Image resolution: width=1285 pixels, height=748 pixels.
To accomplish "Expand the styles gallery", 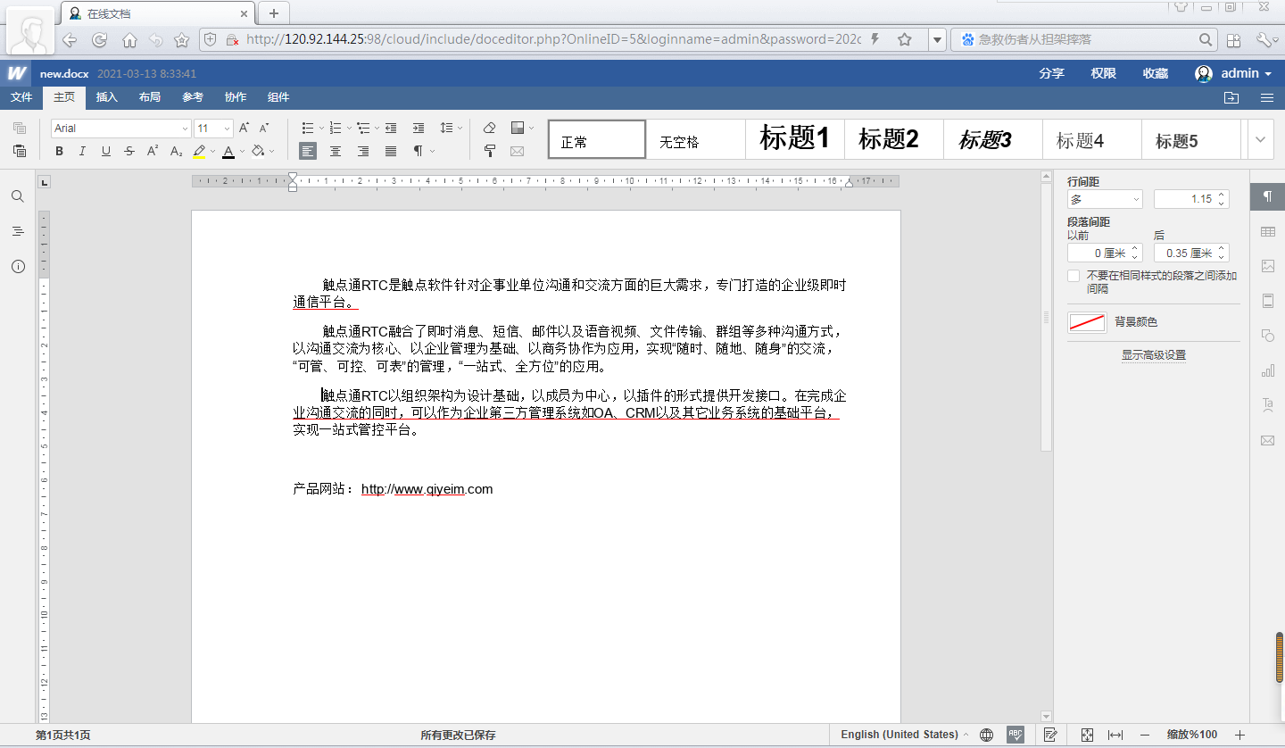I will [1260, 140].
